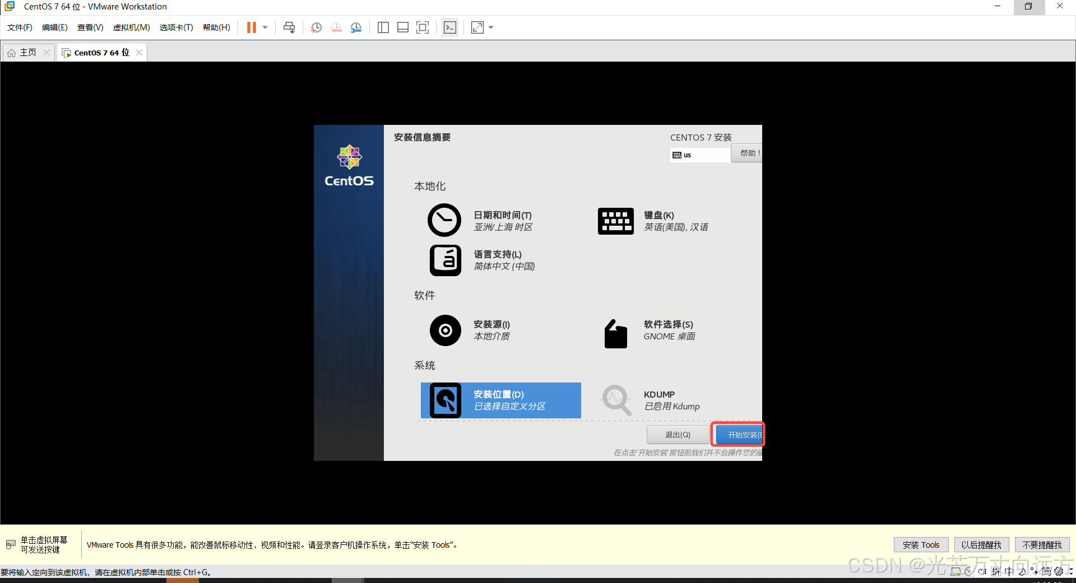Image resolution: width=1076 pixels, height=583 pixels.
Task: Open the 虚拟机(M) menu
Action: (x=132, y=27)
